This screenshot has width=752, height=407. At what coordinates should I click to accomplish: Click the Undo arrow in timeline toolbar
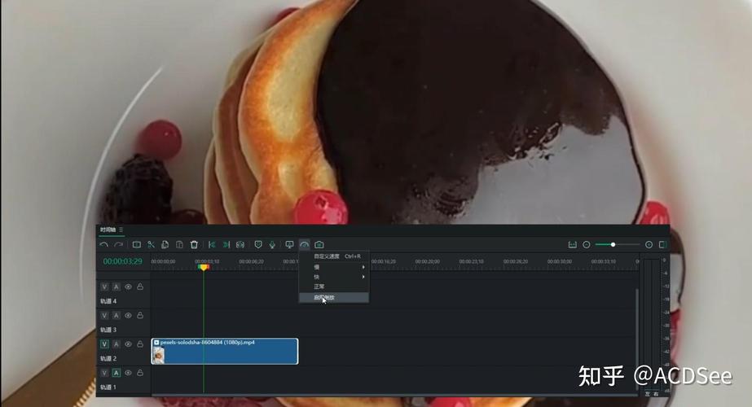point(103,244)
